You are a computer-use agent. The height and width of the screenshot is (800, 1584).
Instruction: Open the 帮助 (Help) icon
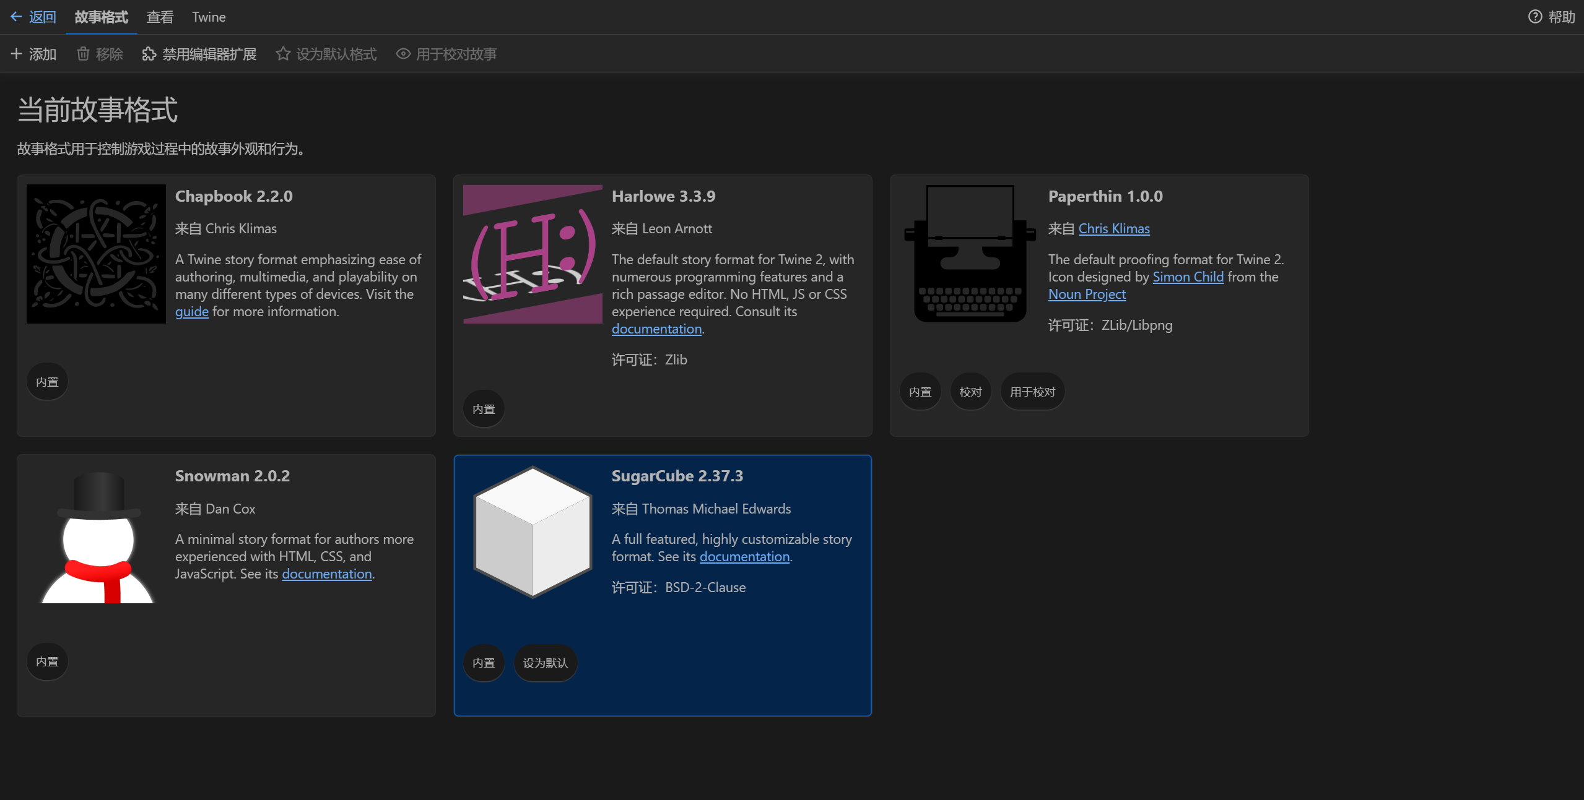[x=1535, y=17]
